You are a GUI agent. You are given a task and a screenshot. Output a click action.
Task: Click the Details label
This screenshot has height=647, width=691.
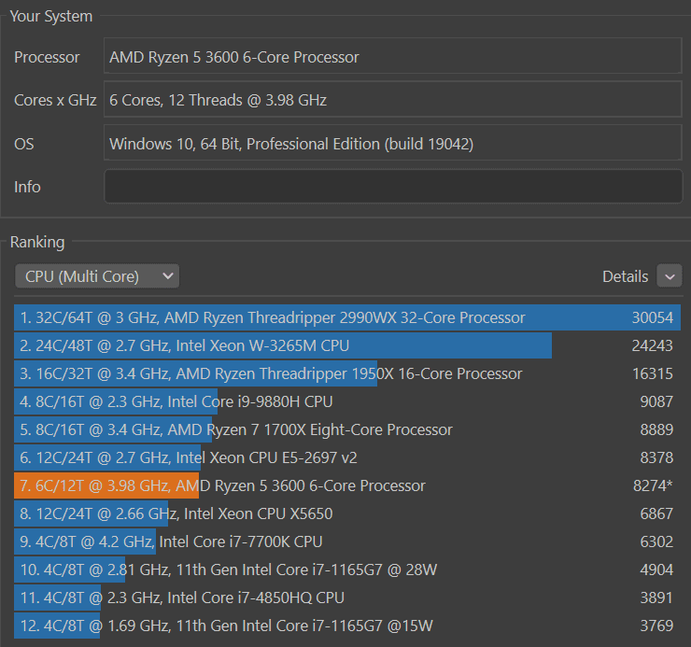click(625, 276)
